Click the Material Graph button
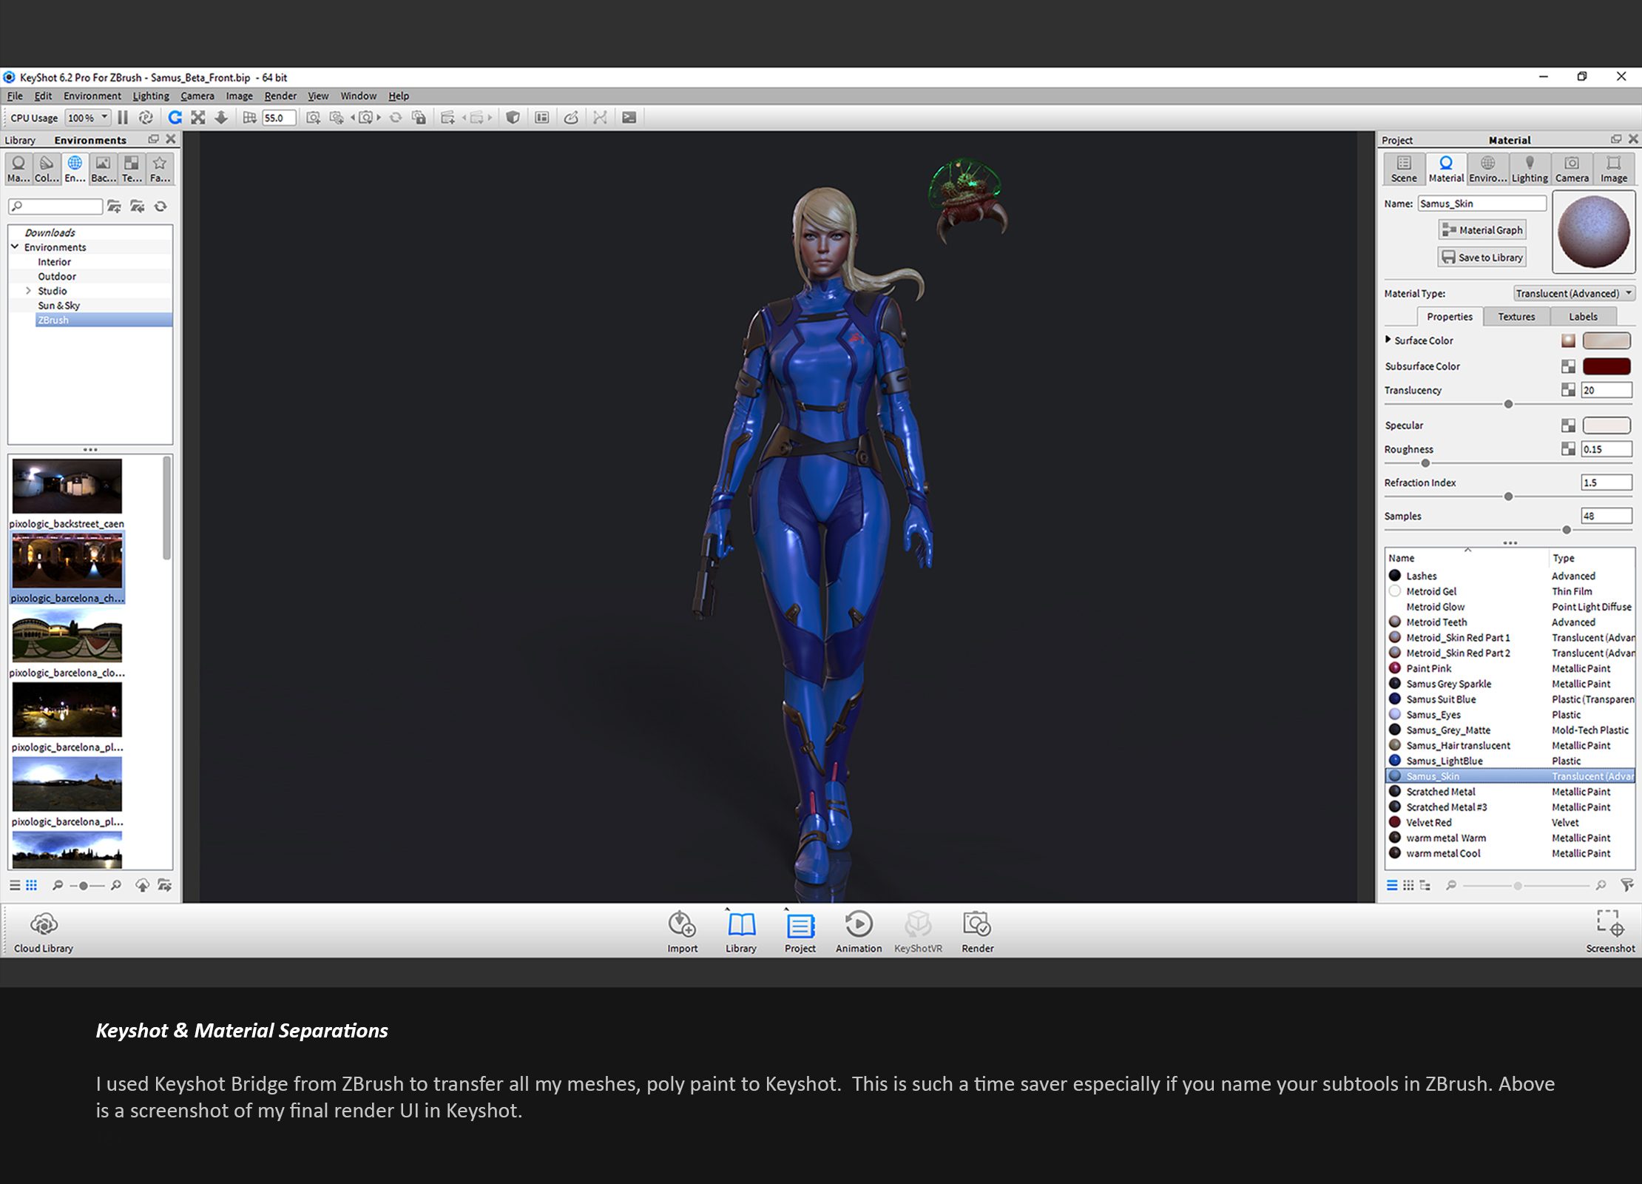This screenshot has height=1184, width=1642. pos(1482,230)
